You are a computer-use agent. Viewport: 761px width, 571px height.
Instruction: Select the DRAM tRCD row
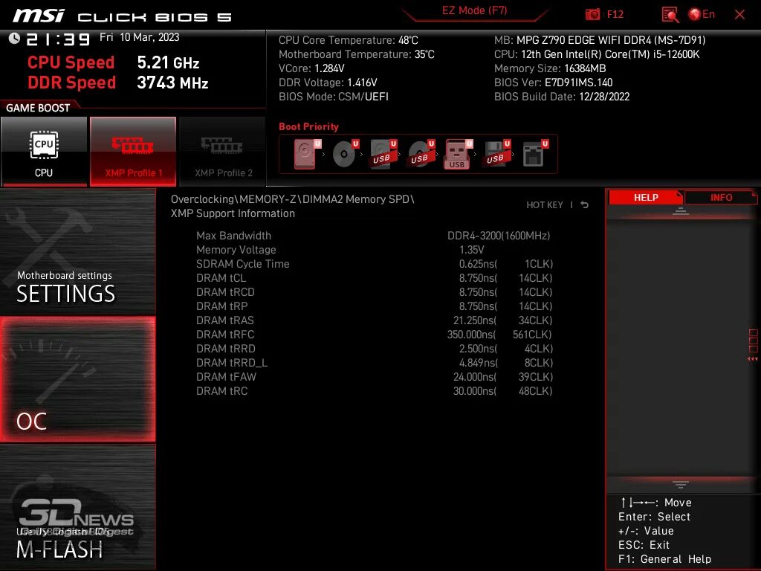[x=375, y=291]
